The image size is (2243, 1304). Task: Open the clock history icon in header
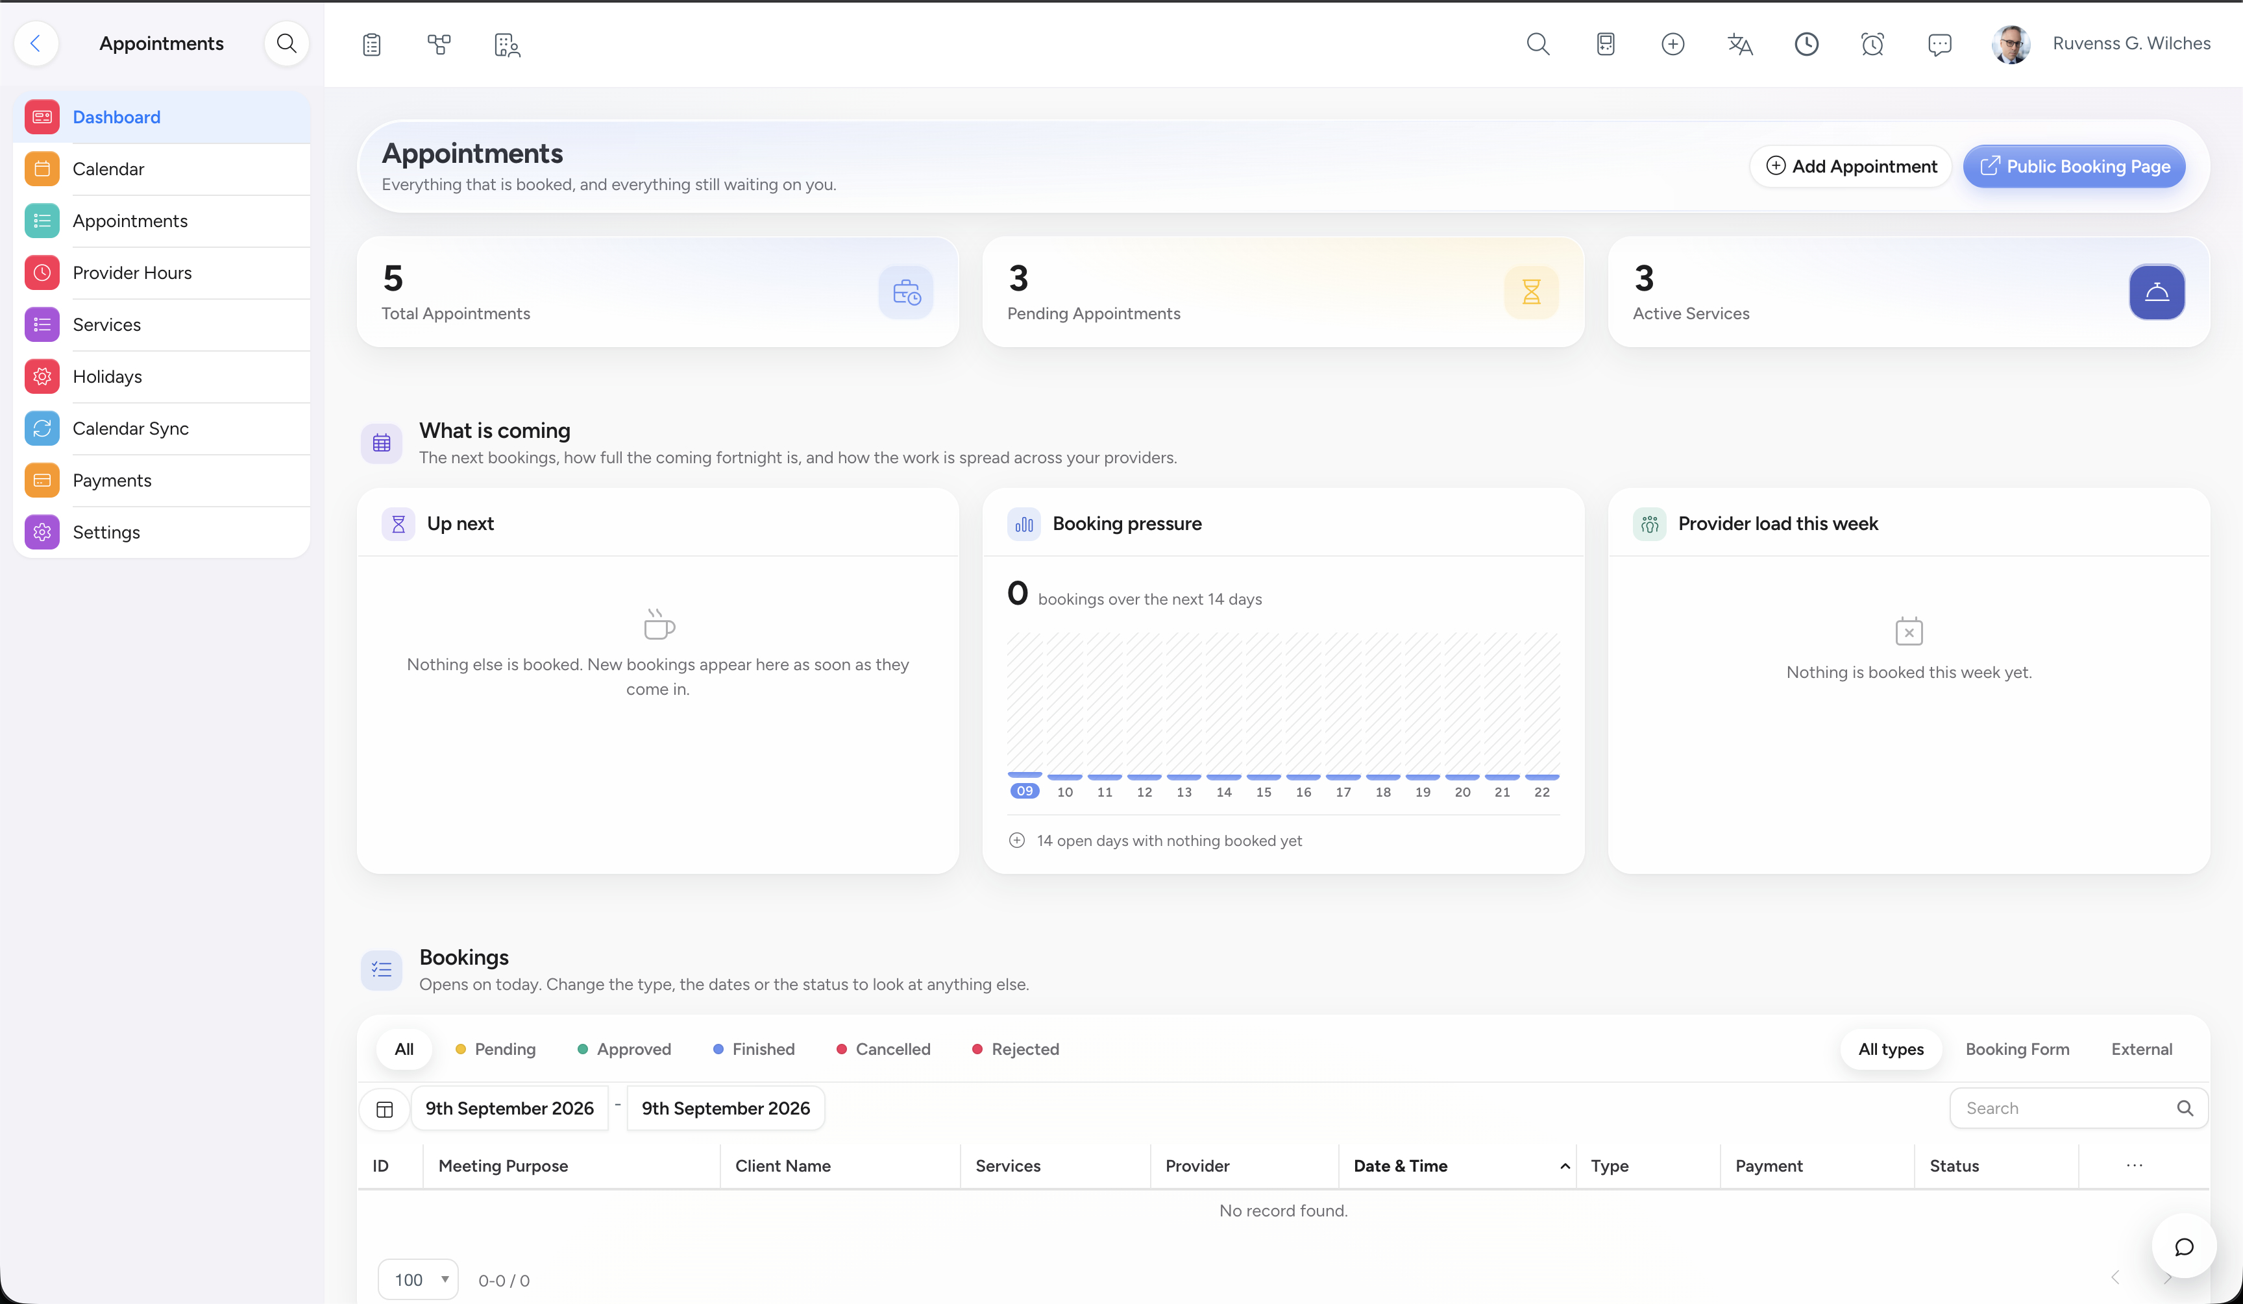(x=1807, y=43)
